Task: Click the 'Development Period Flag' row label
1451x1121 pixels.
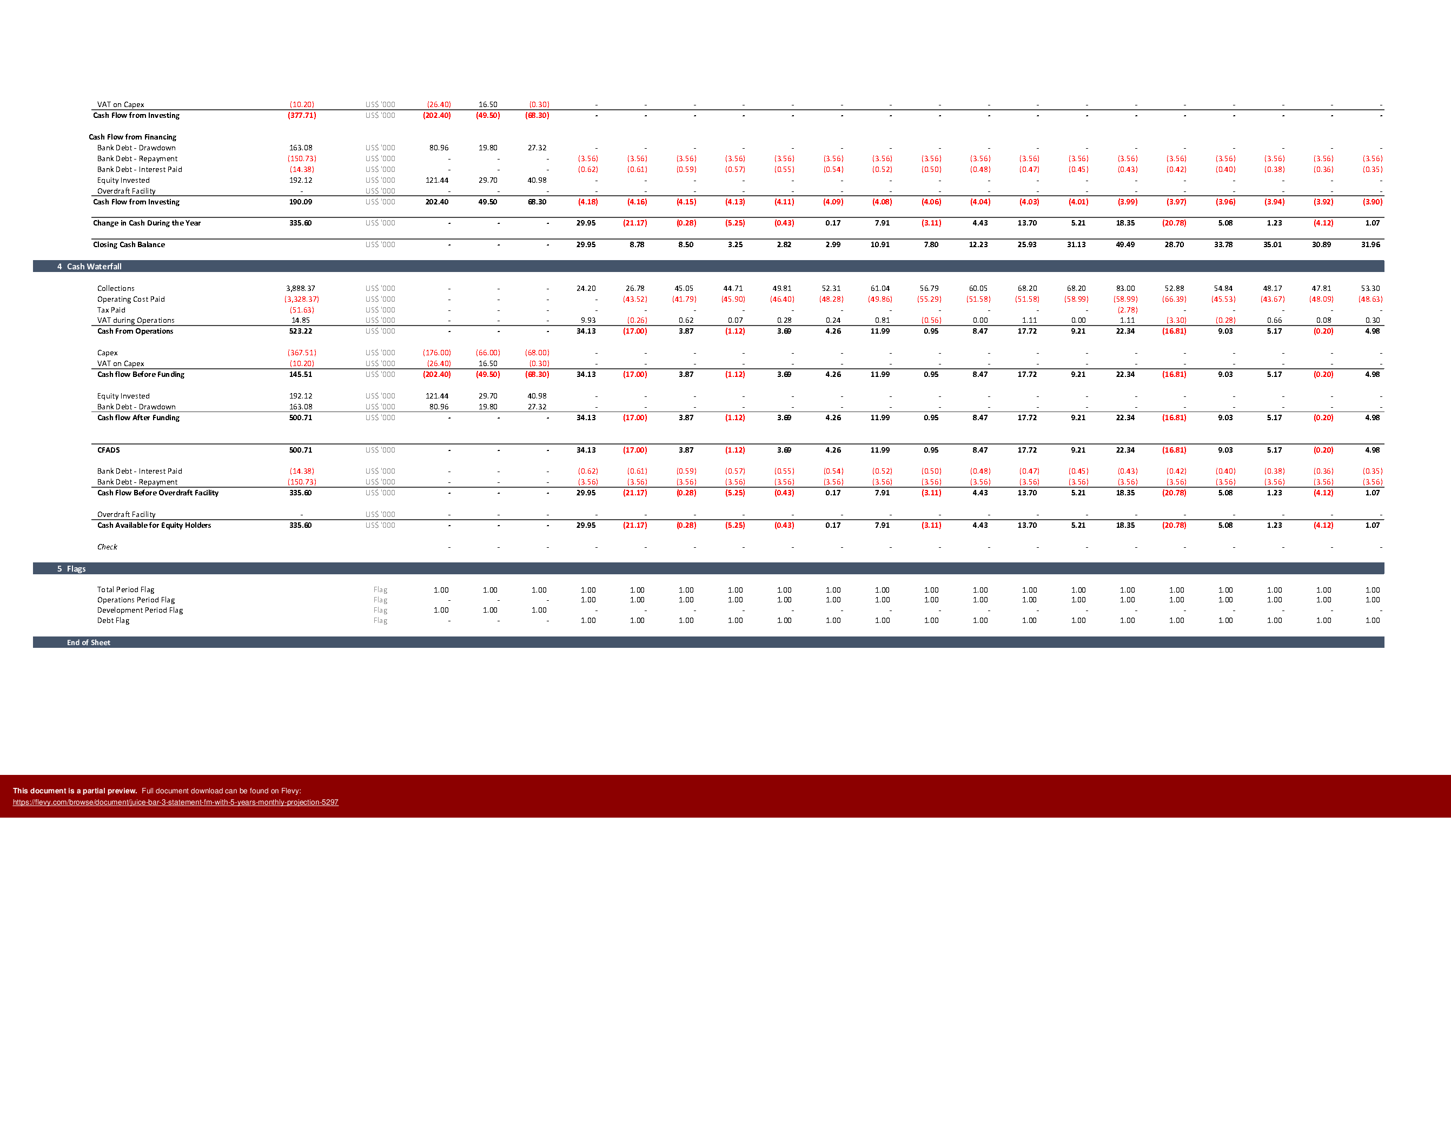Action: click(140, 610)
